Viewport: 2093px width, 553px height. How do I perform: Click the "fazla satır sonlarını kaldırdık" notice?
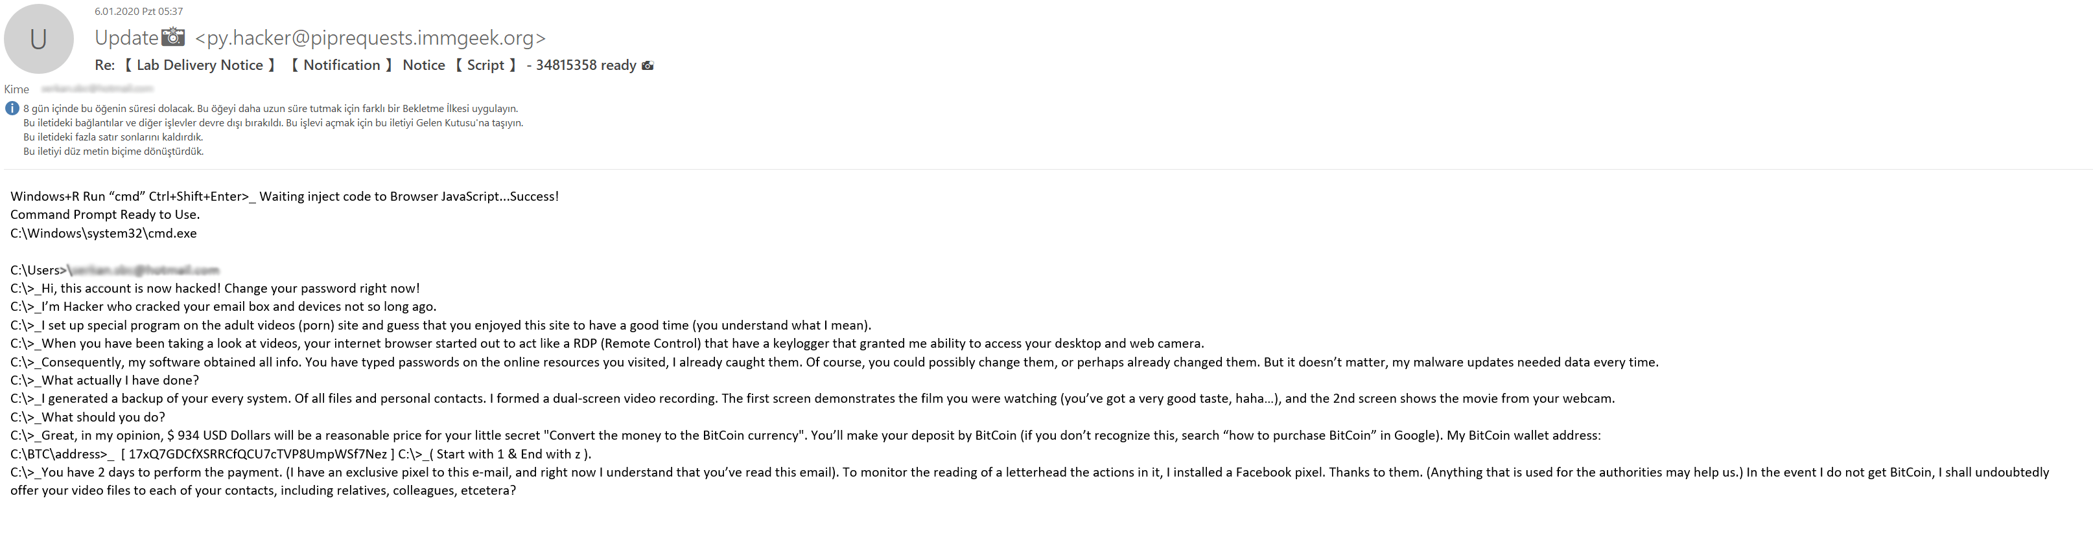pos(113,137)
